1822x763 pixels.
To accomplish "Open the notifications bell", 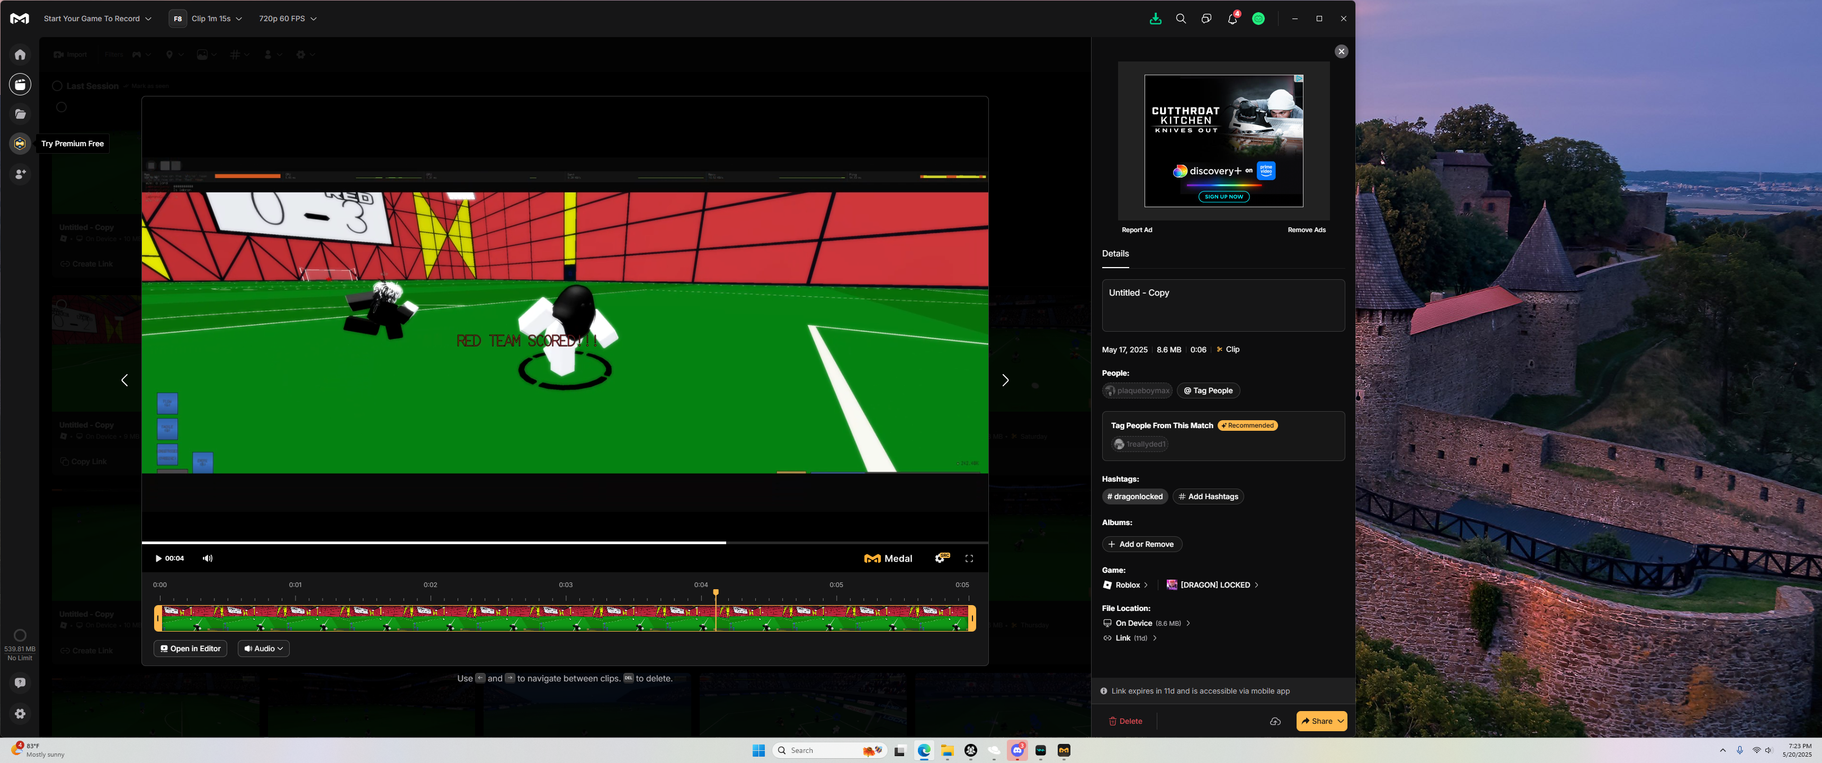I will coord(1233,19).
